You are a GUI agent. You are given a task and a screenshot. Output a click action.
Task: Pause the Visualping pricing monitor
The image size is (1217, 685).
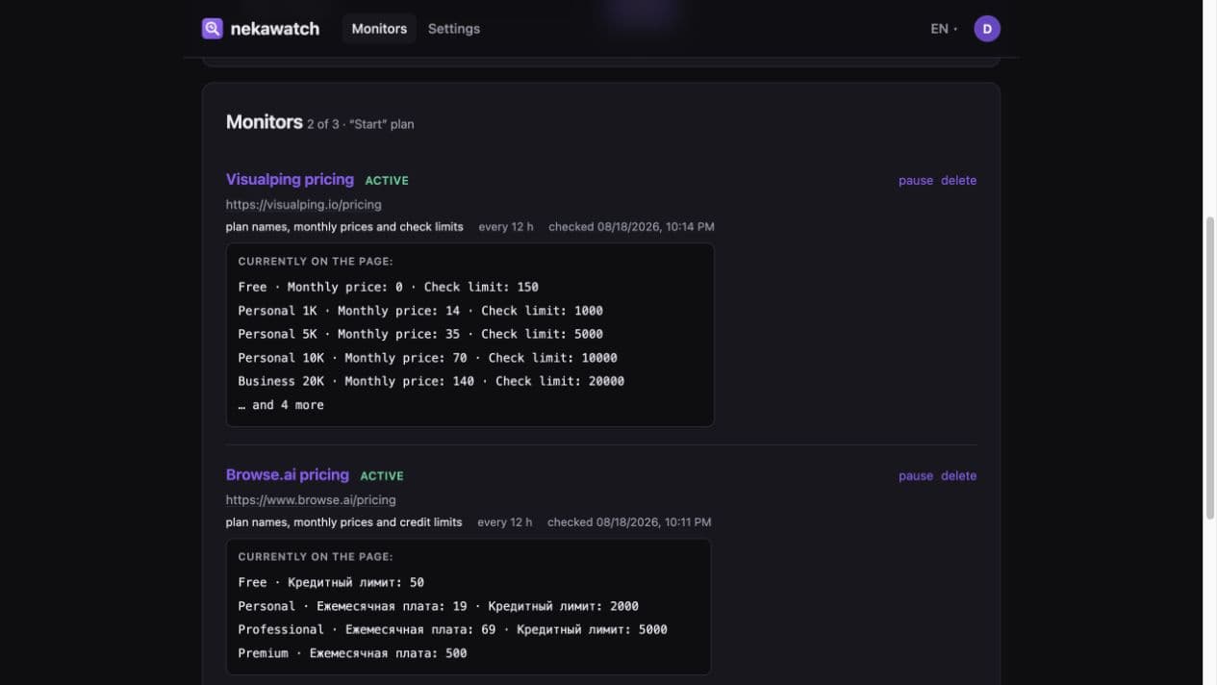(916, 180)
